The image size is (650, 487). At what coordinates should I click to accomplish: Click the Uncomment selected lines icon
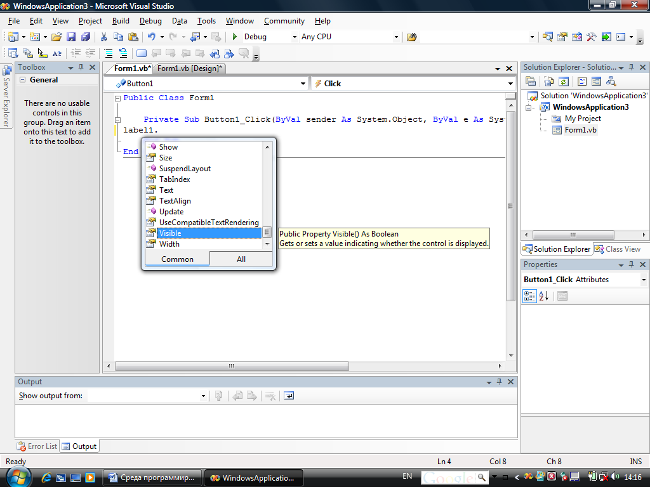click(x=123, y=53)
